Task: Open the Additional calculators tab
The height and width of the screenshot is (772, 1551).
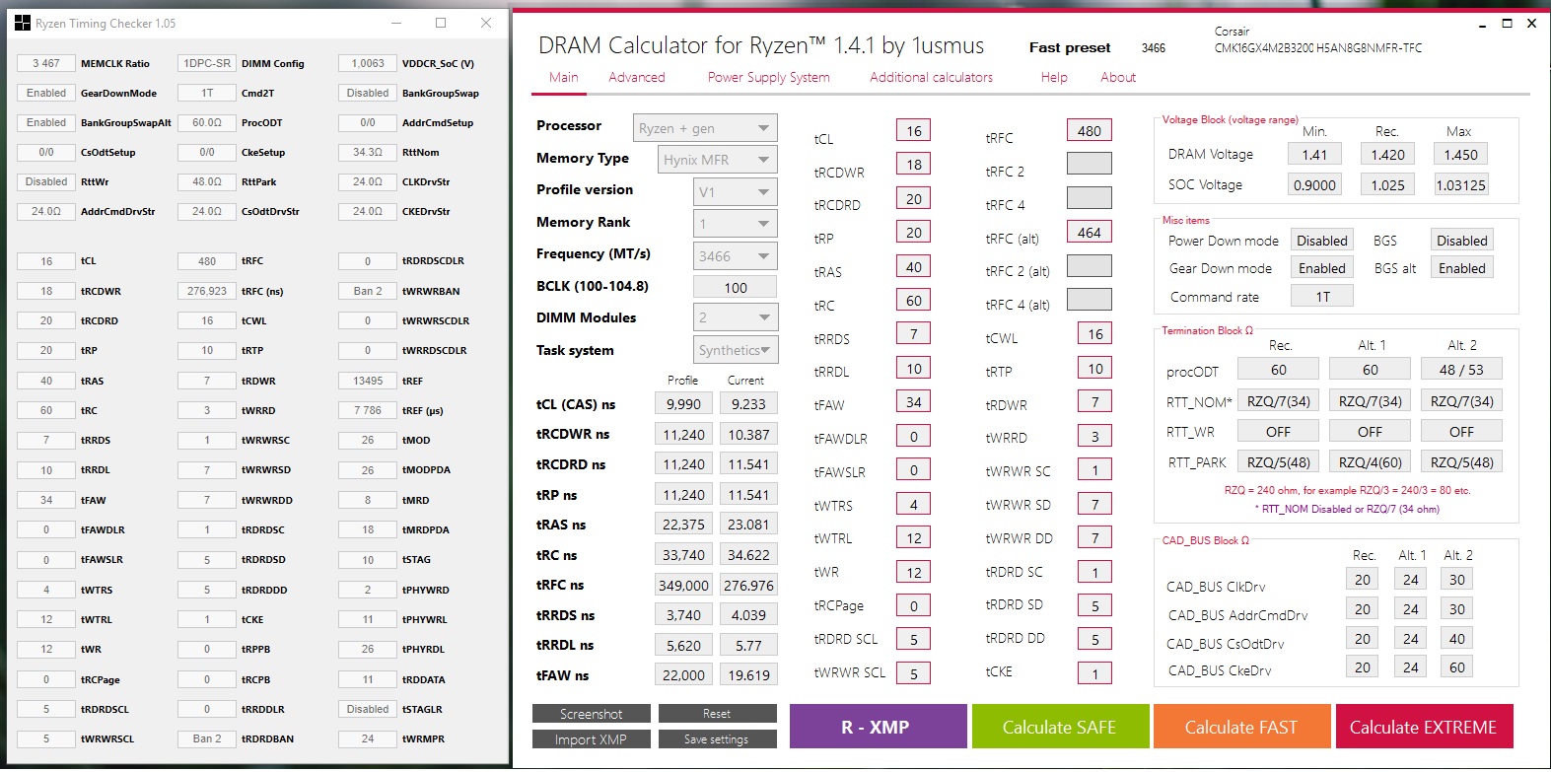Action: pyautogui.click(x=931, y=77)
